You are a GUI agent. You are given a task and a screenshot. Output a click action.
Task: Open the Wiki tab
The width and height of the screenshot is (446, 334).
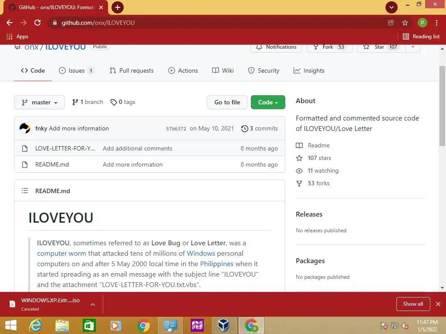click(223, 70)
